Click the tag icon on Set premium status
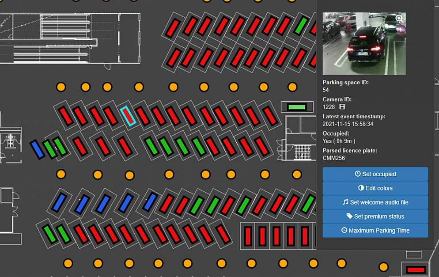439x277 pixels. pos(349,216)
